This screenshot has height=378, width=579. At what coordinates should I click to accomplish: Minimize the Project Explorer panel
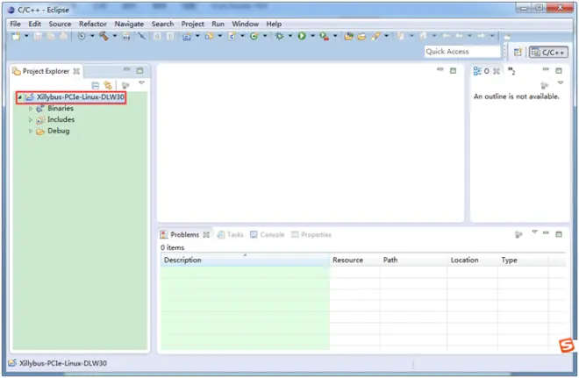coord(126,69)
